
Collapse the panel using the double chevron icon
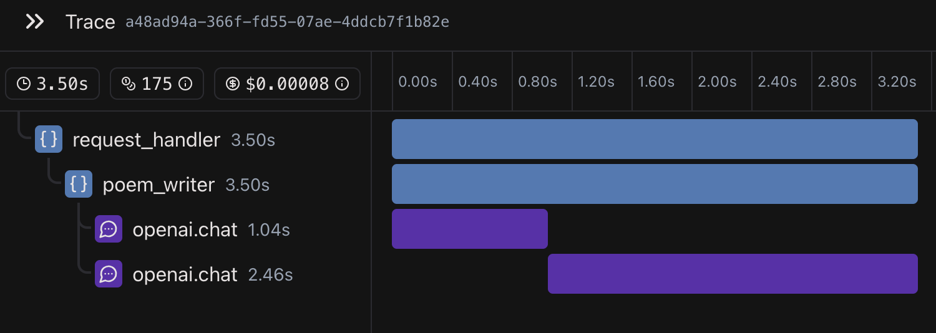point(34,22)
